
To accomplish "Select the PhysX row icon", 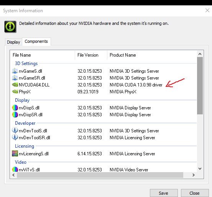I will [15, 92].
